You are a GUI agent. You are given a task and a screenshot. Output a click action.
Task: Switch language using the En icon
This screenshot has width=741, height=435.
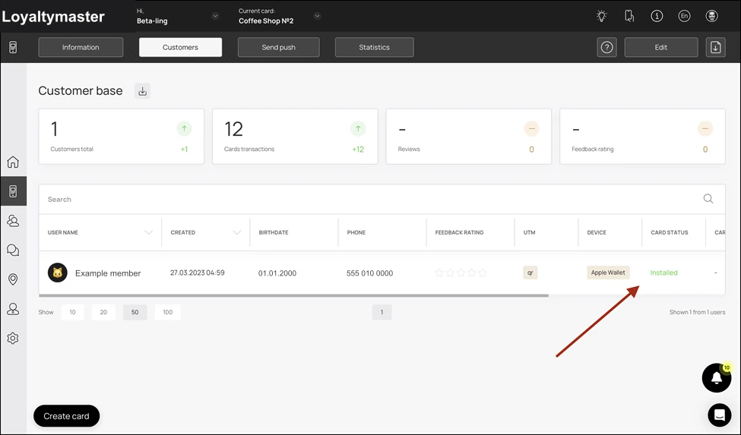tap(684, 16)
